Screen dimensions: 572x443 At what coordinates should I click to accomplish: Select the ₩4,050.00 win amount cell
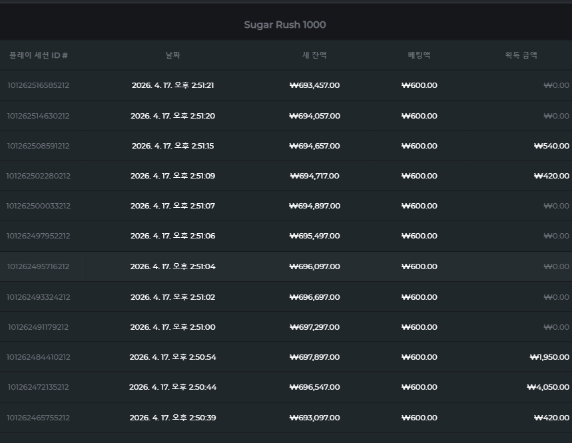point(548,387)
